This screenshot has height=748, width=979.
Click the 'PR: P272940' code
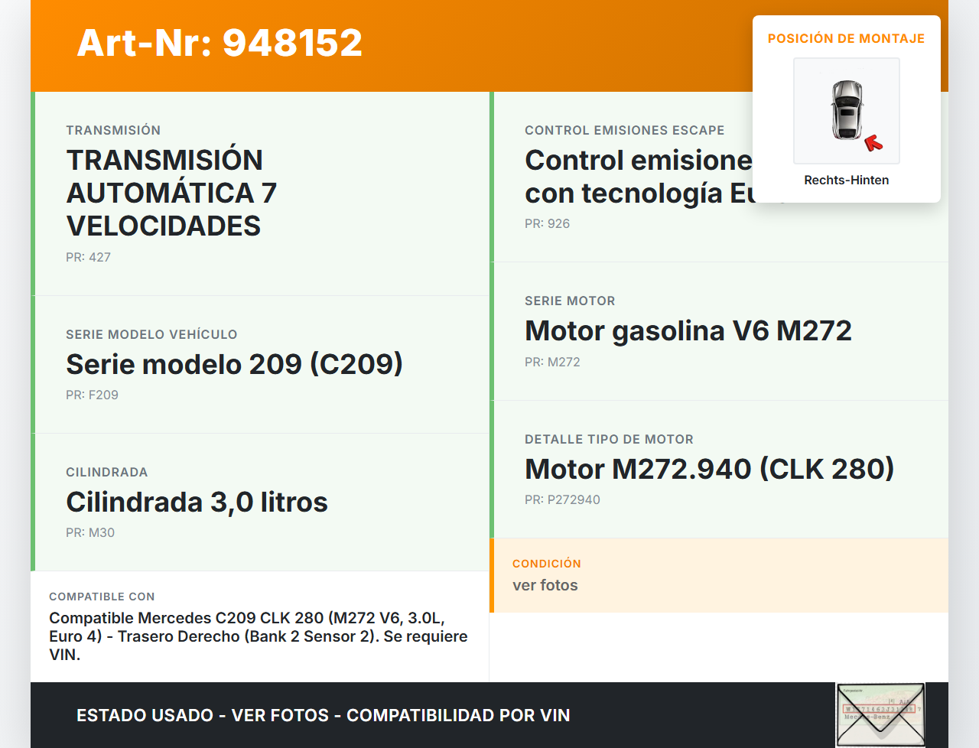point(562,499)
